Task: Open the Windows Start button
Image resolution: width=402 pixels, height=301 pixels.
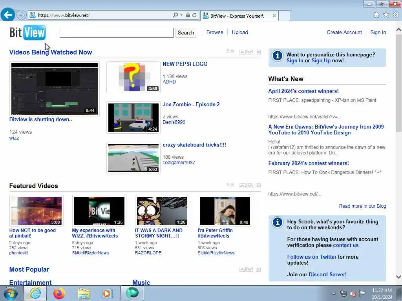Action: 10,293
